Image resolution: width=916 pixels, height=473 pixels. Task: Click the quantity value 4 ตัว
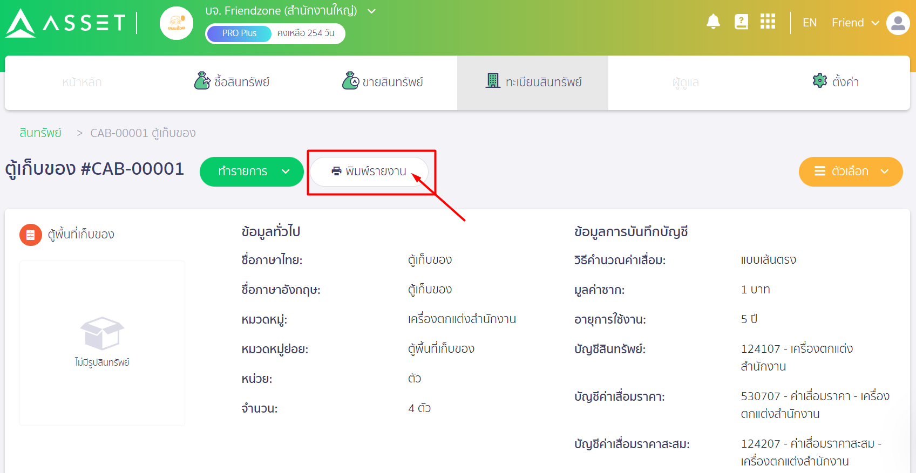[x=419, y=408]
